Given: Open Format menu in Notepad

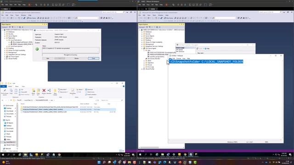Looking at the screenshot, I should coord(179,59).
